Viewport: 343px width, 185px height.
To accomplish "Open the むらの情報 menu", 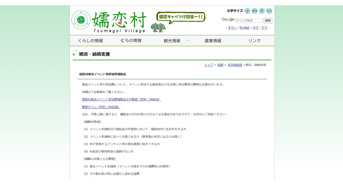I will click(x=131, y=41).
